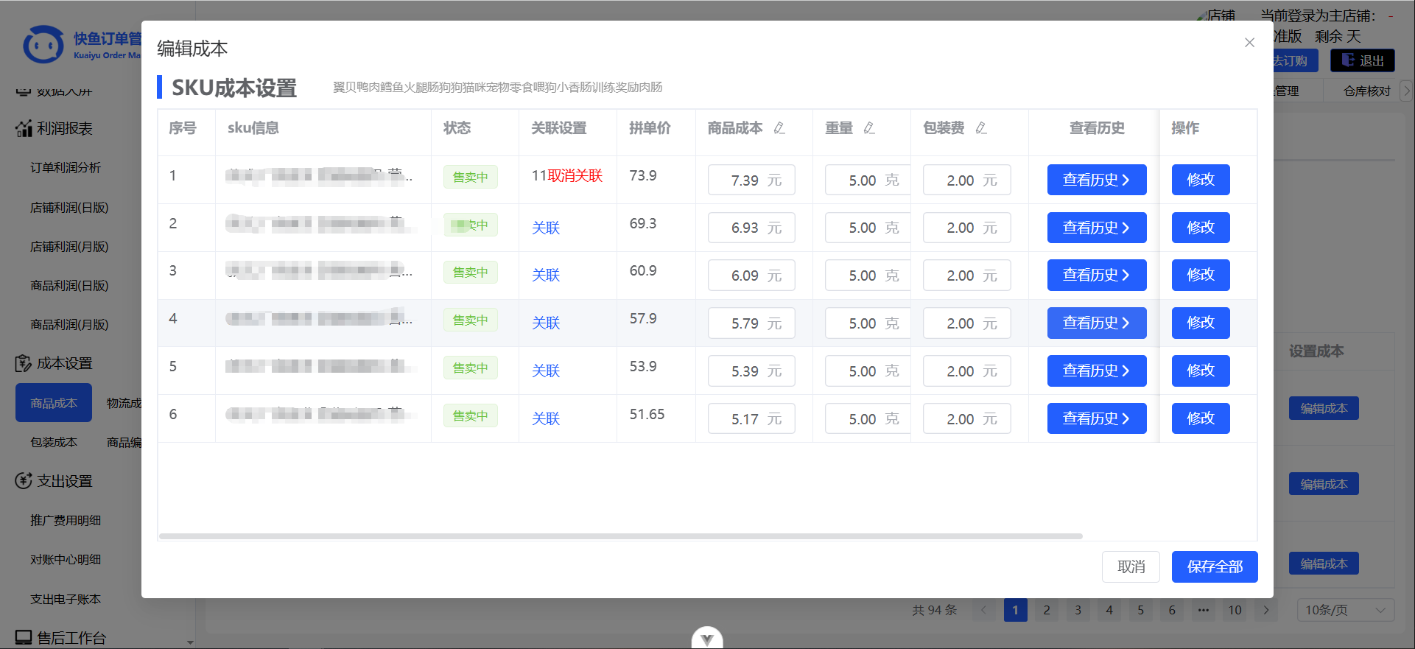The height and width of the screenshot is (649, 1415).
Task: Click the 修改 button for row 6
Action: 1201,418
